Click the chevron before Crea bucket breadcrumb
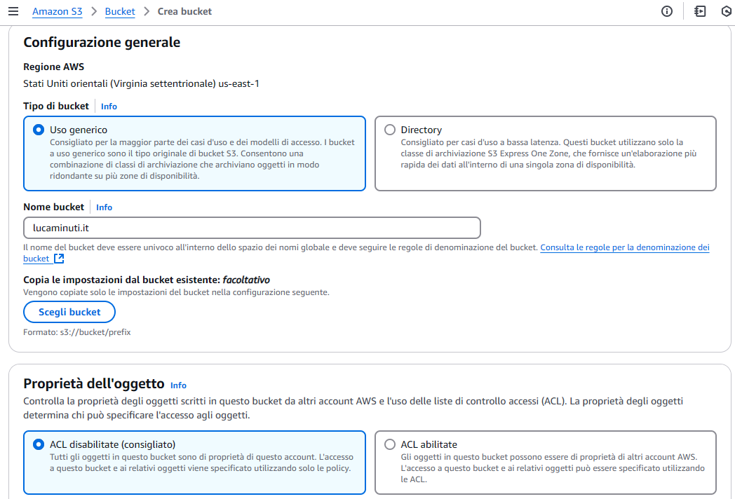735x499 pixels. [x=147, y=11]
